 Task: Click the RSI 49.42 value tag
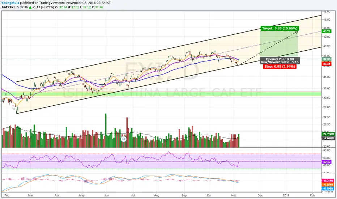[327, 162]
